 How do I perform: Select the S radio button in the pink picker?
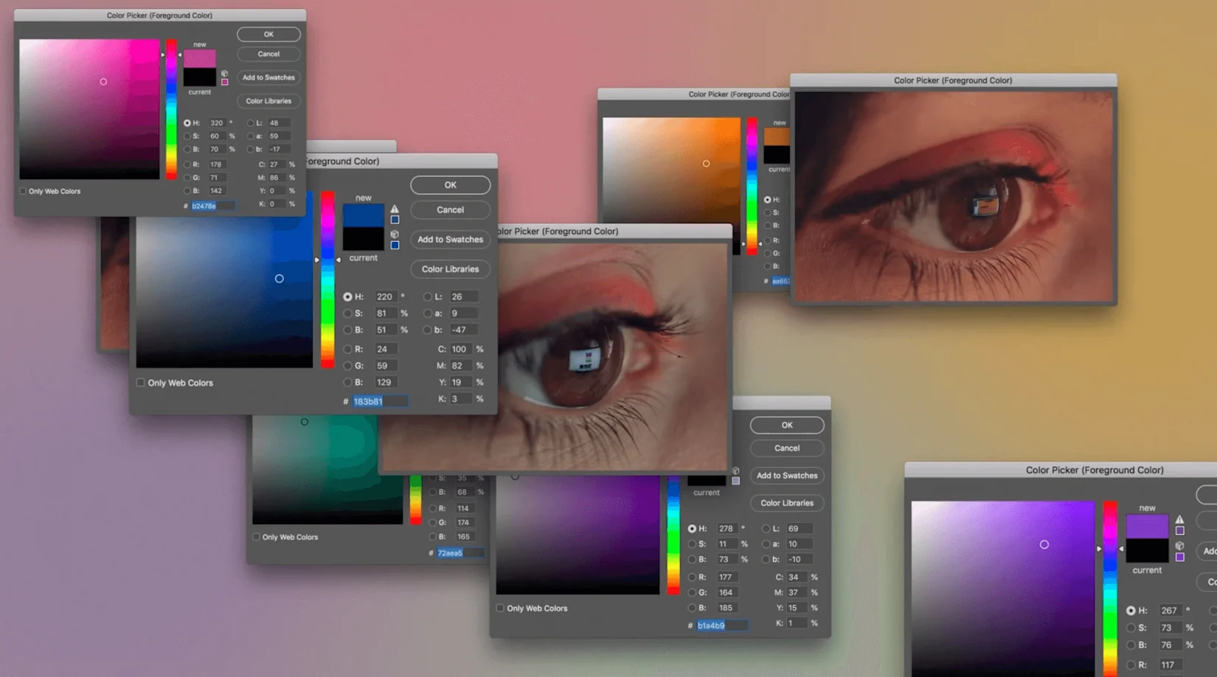coord(187,136)
